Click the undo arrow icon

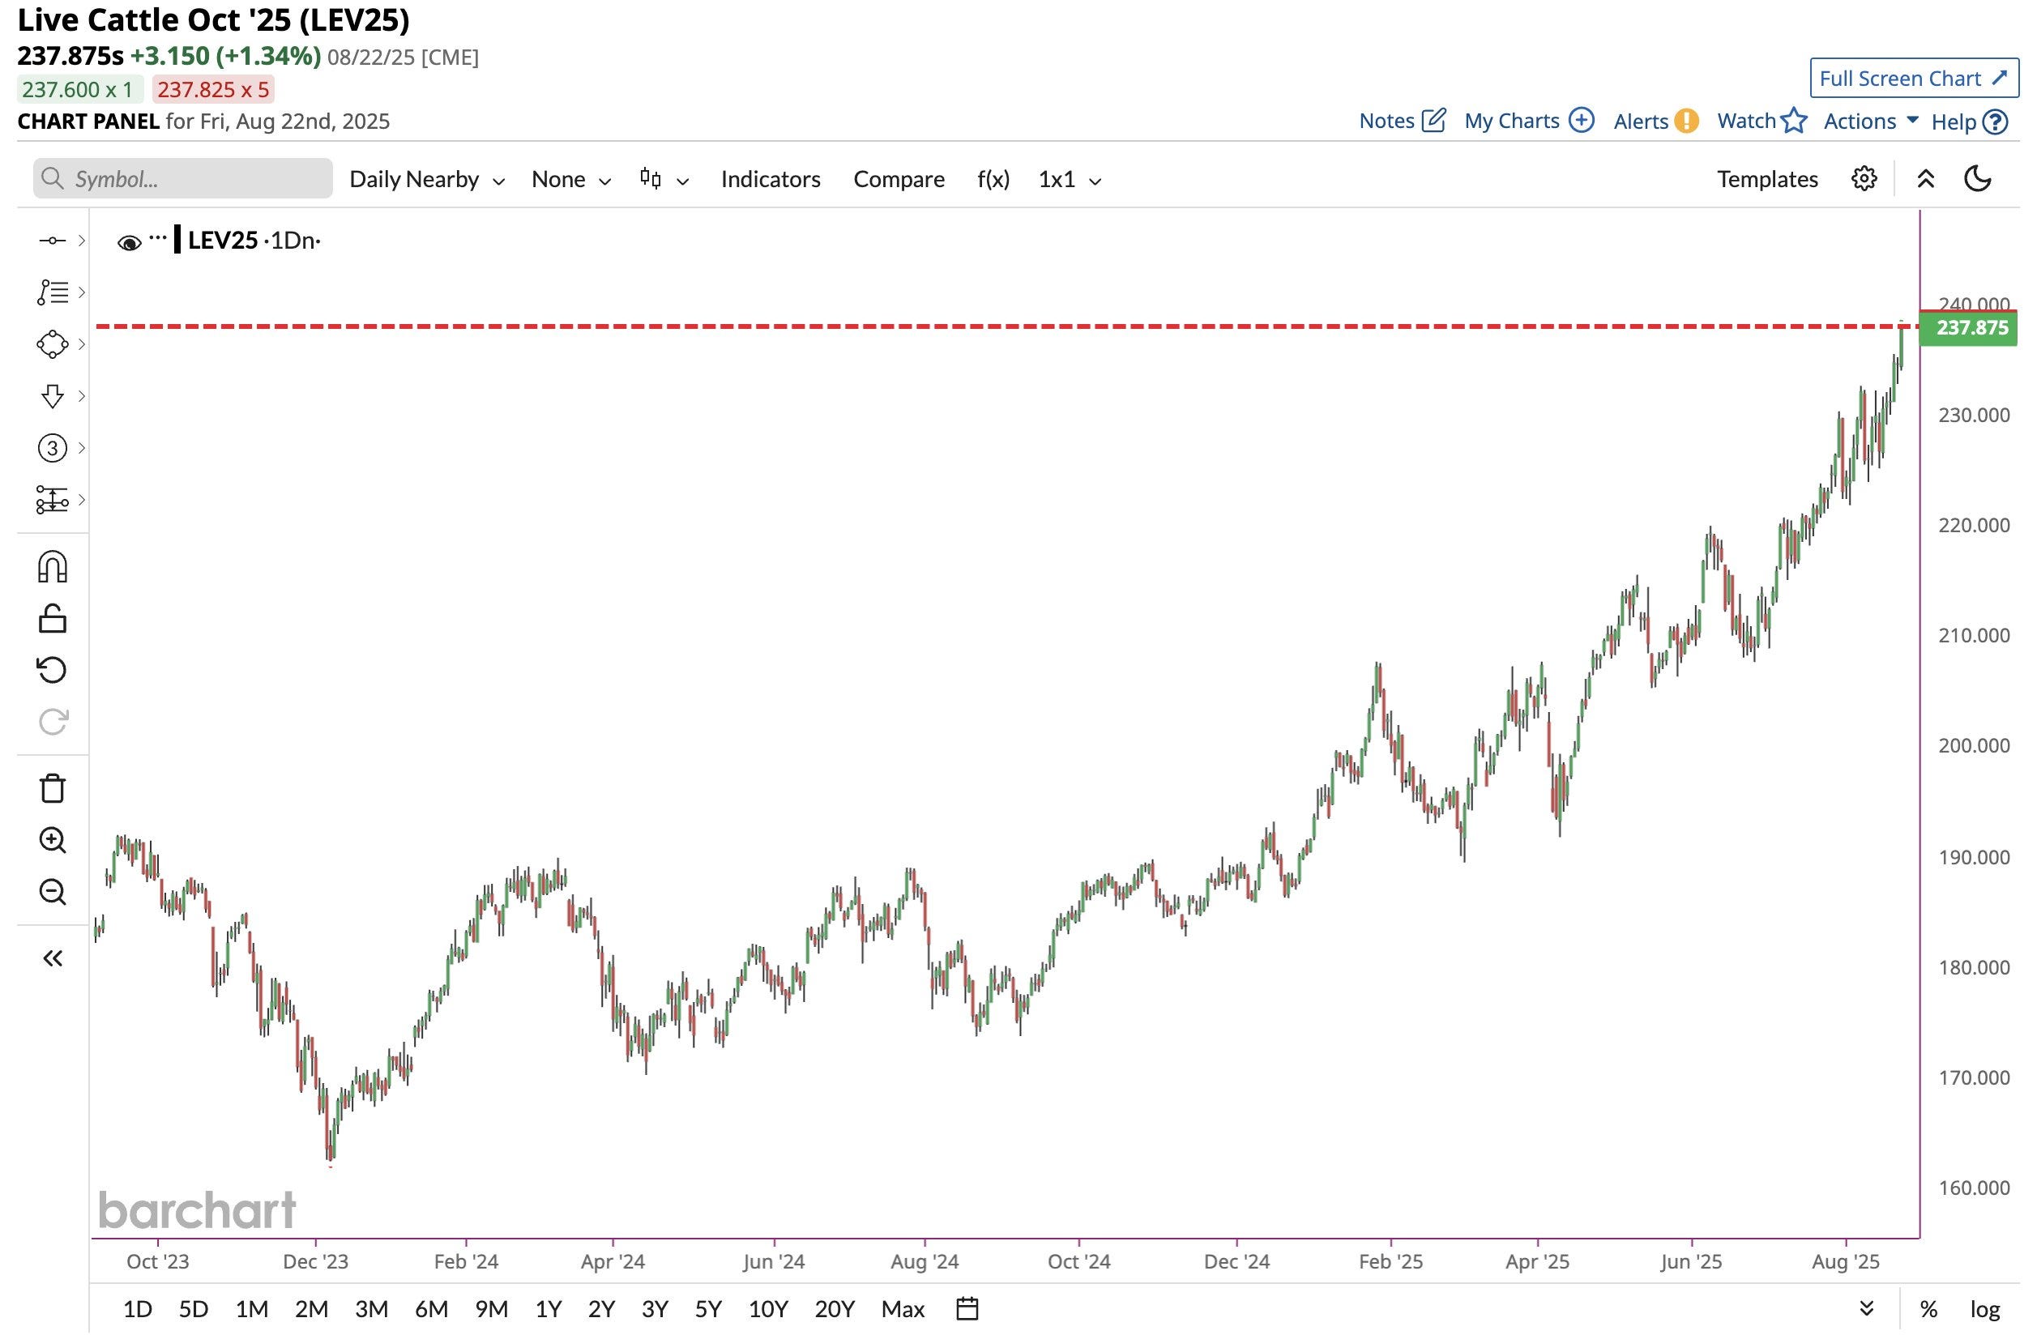click(x=52, y=670)
